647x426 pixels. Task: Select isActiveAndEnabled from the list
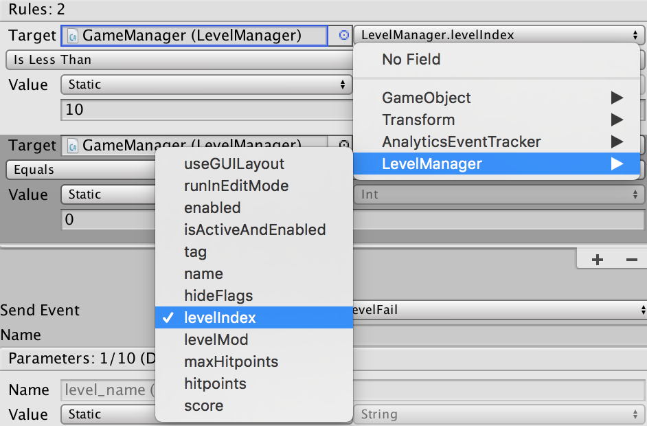253,229
